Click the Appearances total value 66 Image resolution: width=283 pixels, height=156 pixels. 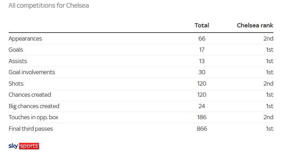click(202, 38)
